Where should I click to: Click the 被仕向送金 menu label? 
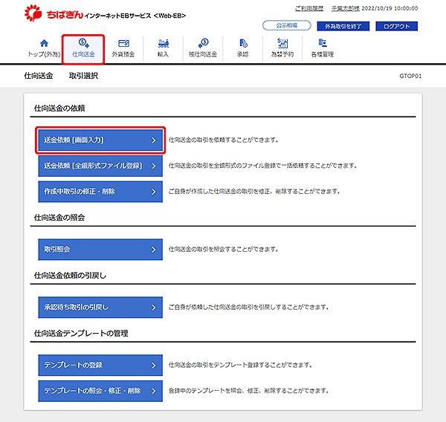[x=203, y=54]
